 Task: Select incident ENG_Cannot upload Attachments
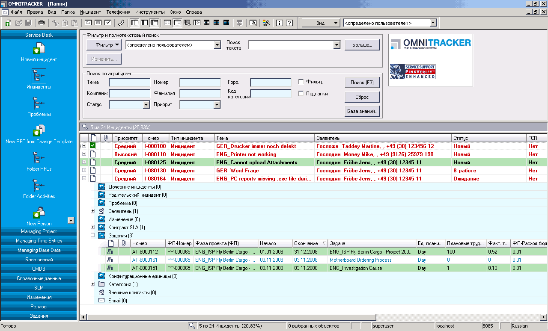[x=257, y=163]
